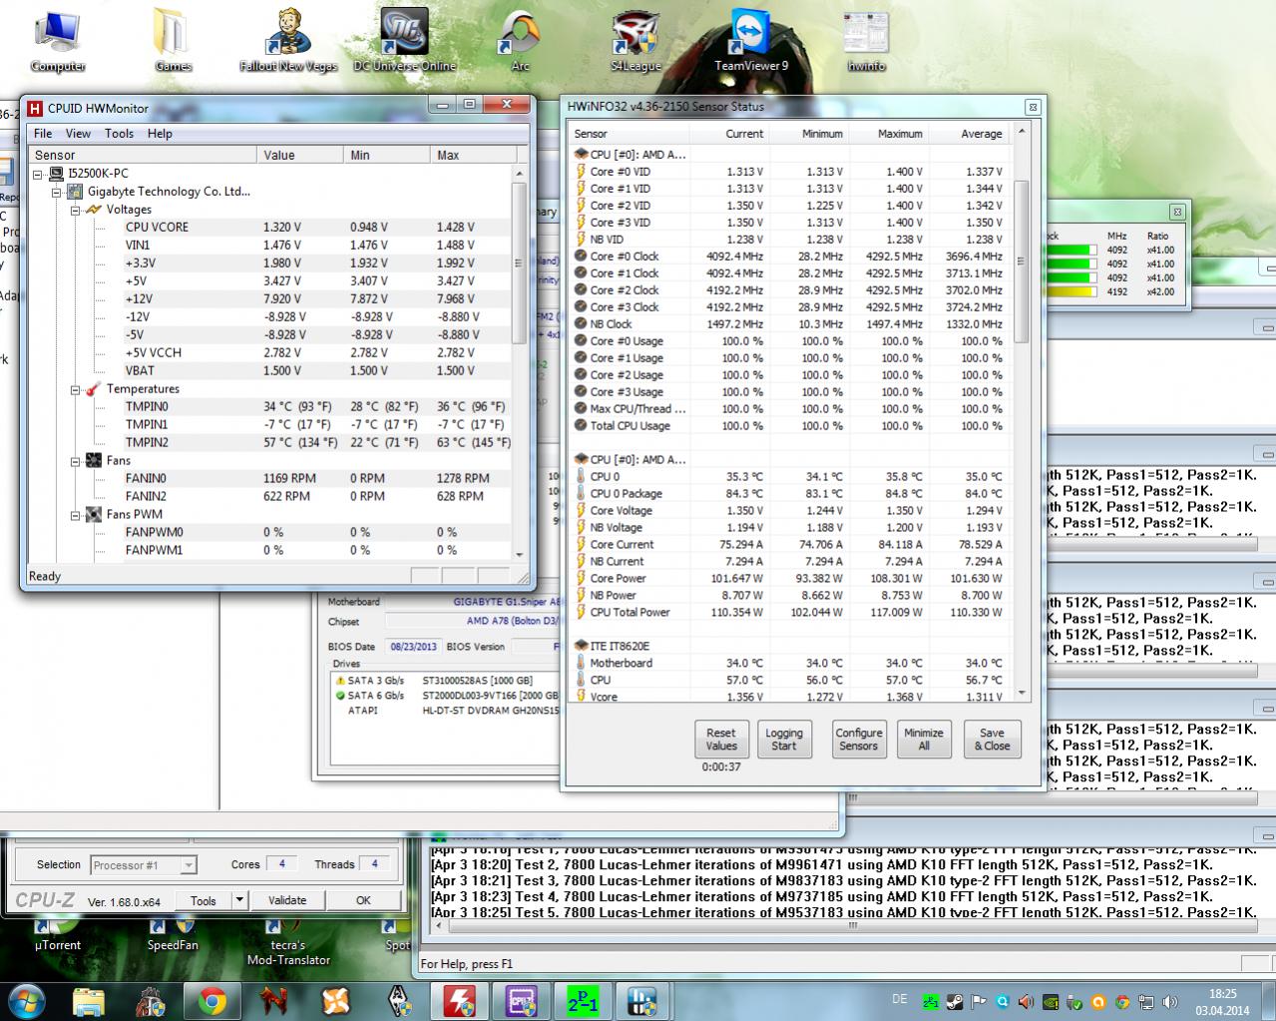Switch to HWMonitor red lightning taskbar button
Image resolution: width=1276 pixels, height=1021 pixels.
pyautogui.click(x=460, y=1000)
